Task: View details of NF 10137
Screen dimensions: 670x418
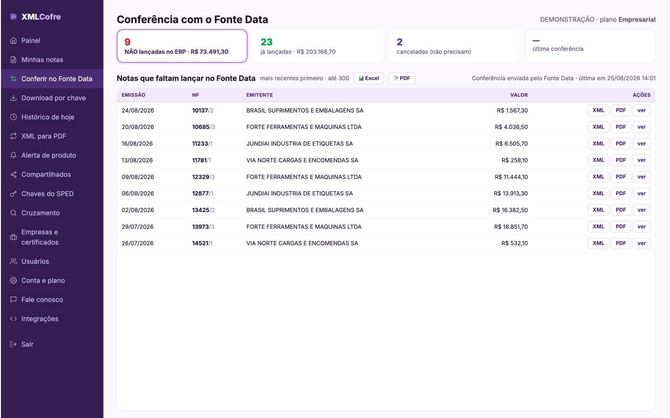Action: pos(641,110)
